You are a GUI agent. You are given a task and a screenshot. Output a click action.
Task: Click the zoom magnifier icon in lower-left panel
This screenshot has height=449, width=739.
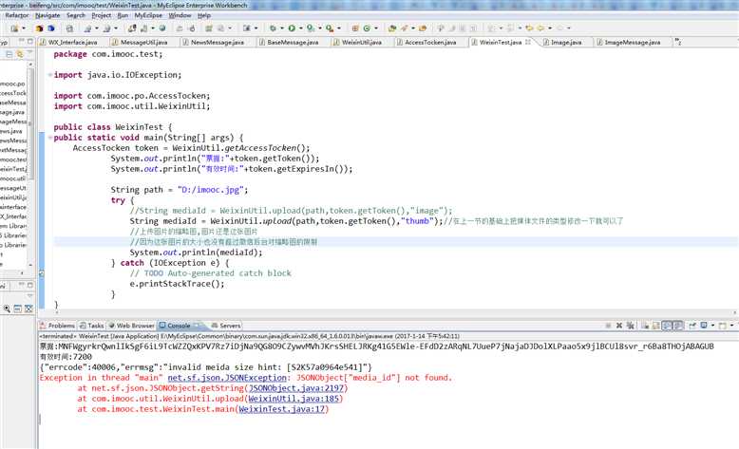point(7,309)
